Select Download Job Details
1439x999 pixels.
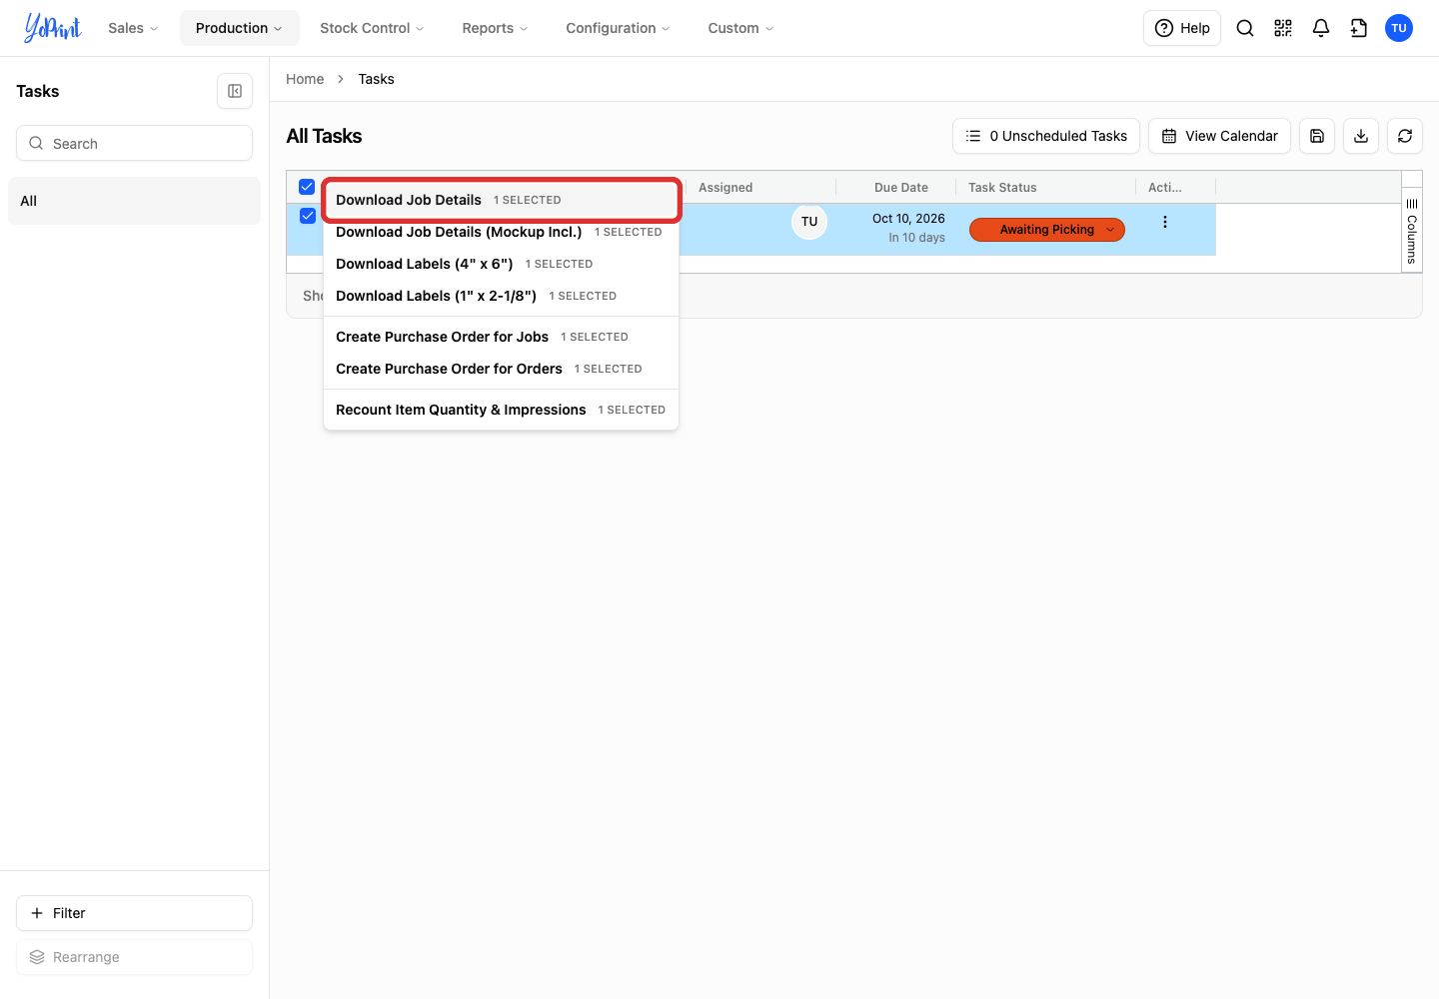501,200
